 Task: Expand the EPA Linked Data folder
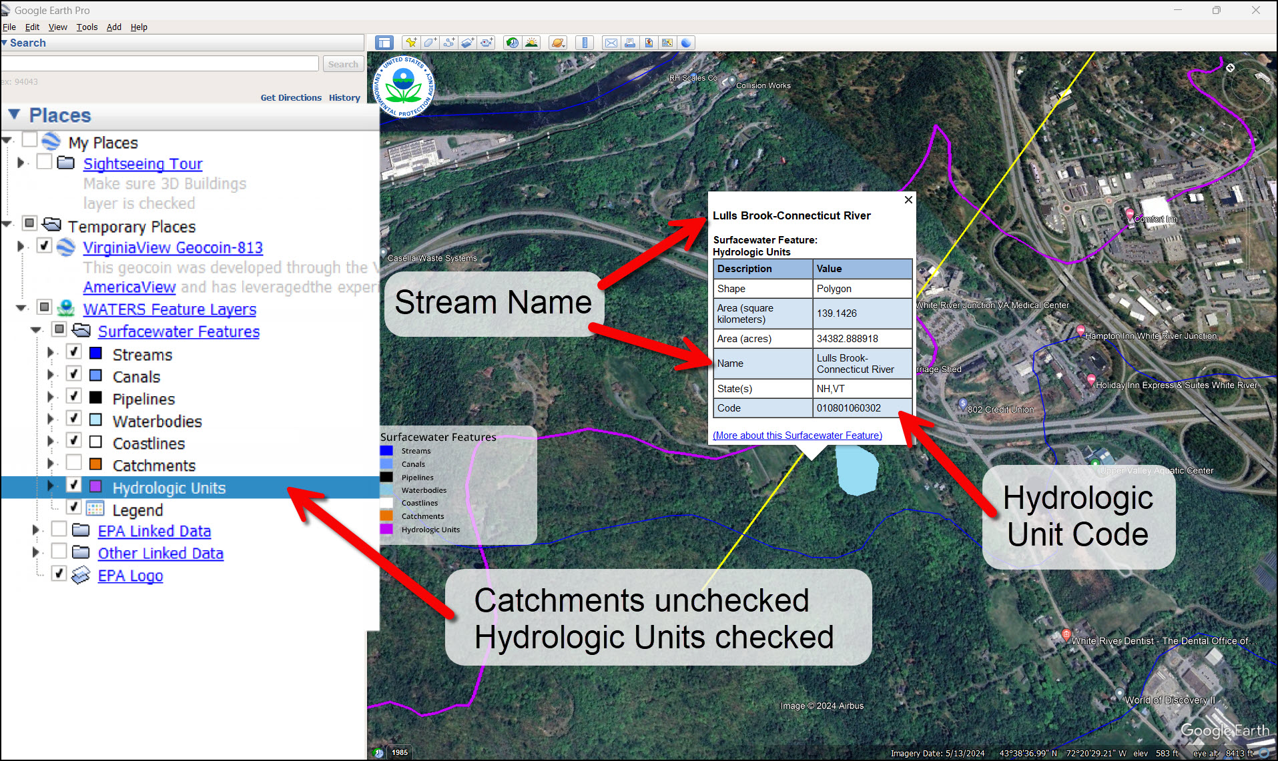[36, 530]
